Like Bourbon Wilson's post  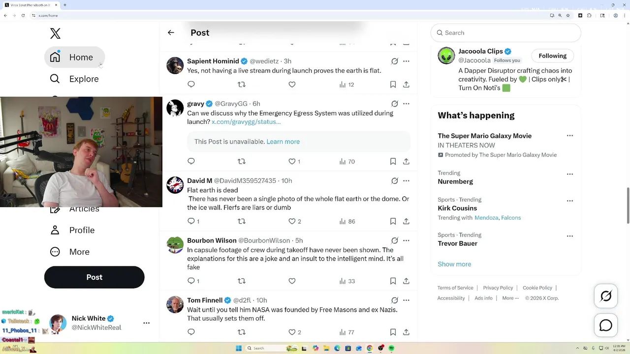pyautogui.click(x=292, y=281)
